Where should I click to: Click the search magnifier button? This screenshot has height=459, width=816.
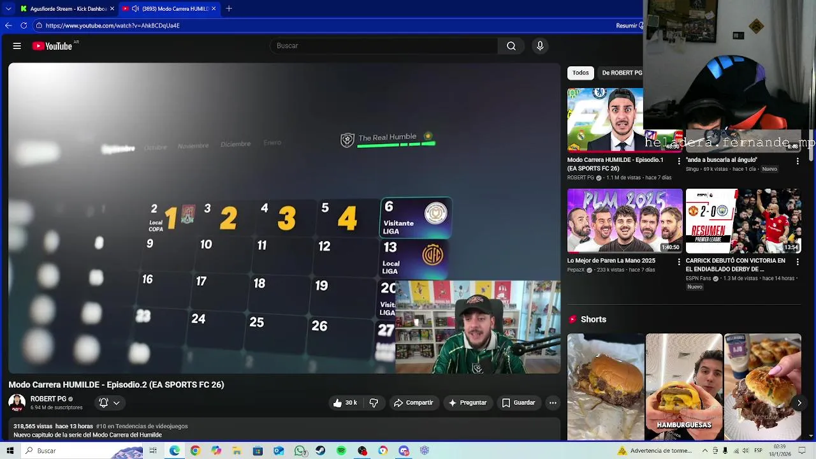511,46
